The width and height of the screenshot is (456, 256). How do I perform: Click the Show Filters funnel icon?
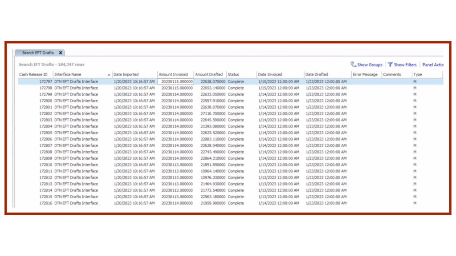pyautogui.click(x=390, y=64)
